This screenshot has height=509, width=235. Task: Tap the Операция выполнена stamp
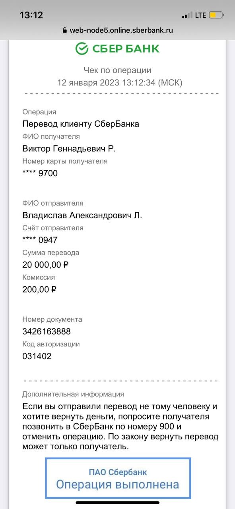tap(118, 478)
